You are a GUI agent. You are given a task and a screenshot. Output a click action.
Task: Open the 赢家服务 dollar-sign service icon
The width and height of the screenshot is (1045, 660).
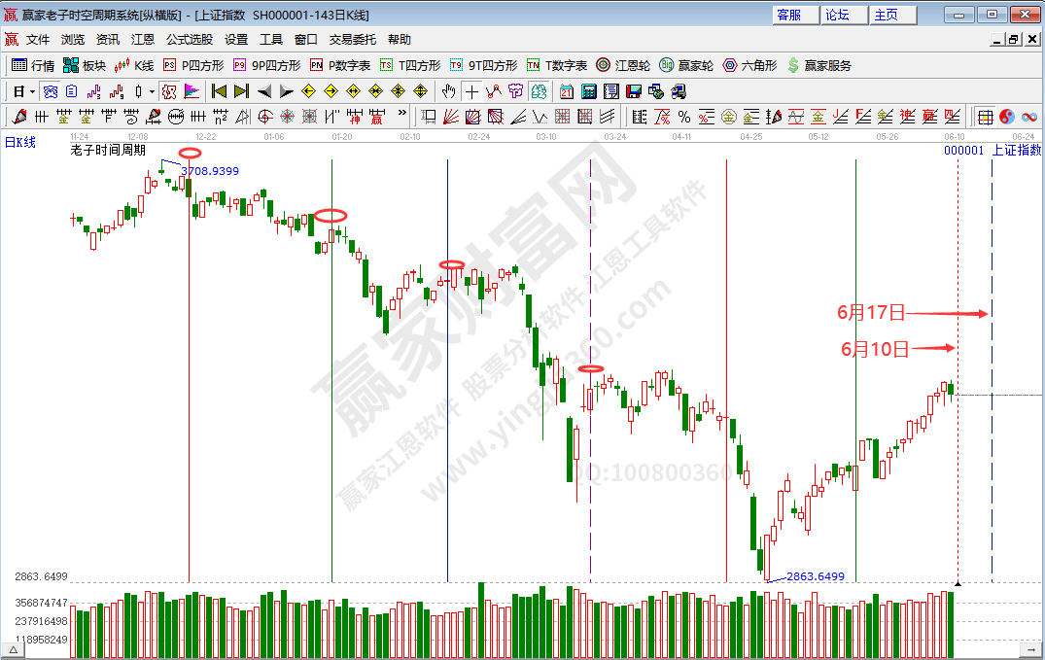(819, 65)
